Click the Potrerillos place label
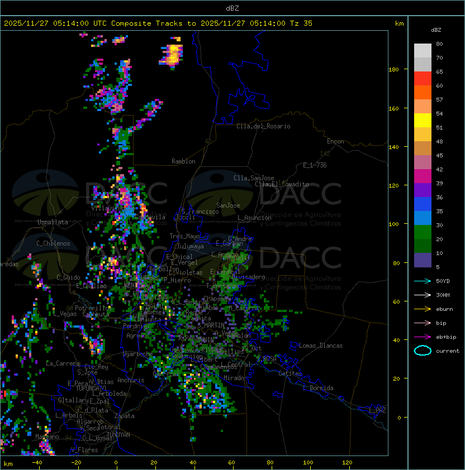465x470 pixels. click(x=93, y=308)
